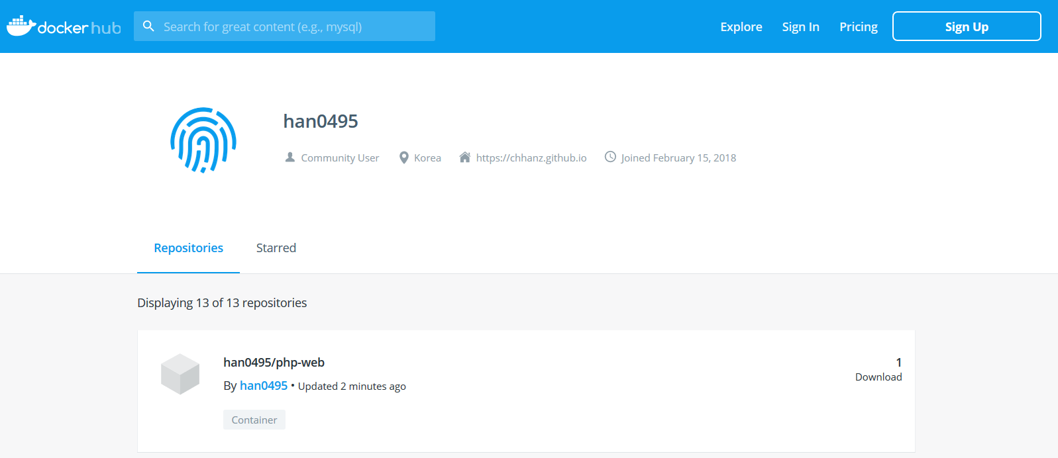Click the home icon beside the website URL

[x=465, y=157]
